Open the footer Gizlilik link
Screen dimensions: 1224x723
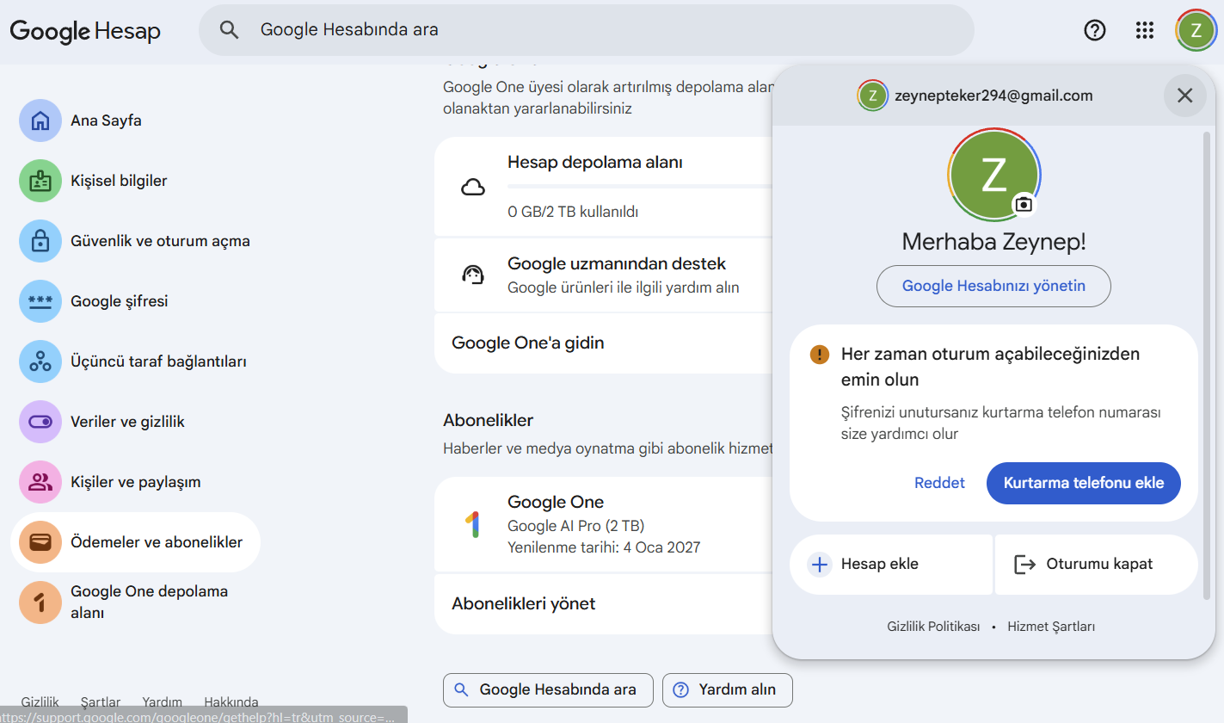coord(40,701)
